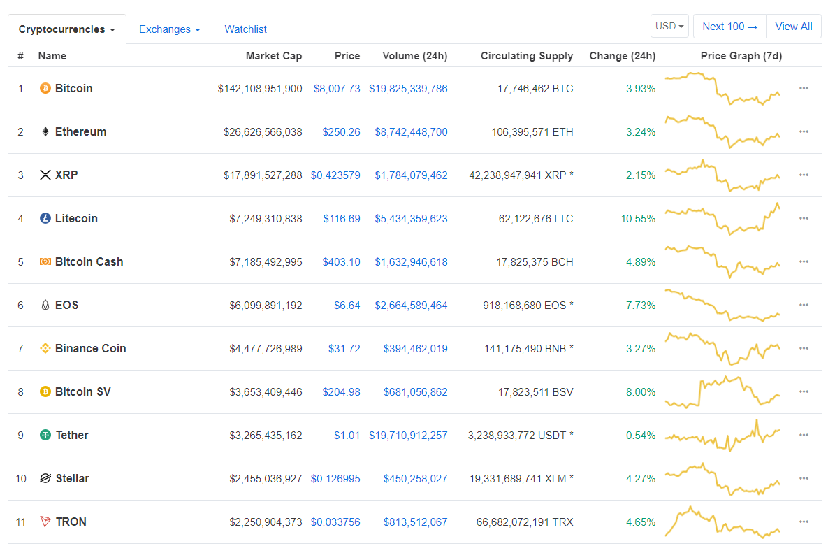The width and height of the screenshot is (828, 546).
Task: Click Ethereum's volume $8,742,448,700
Action: point(411,132)
